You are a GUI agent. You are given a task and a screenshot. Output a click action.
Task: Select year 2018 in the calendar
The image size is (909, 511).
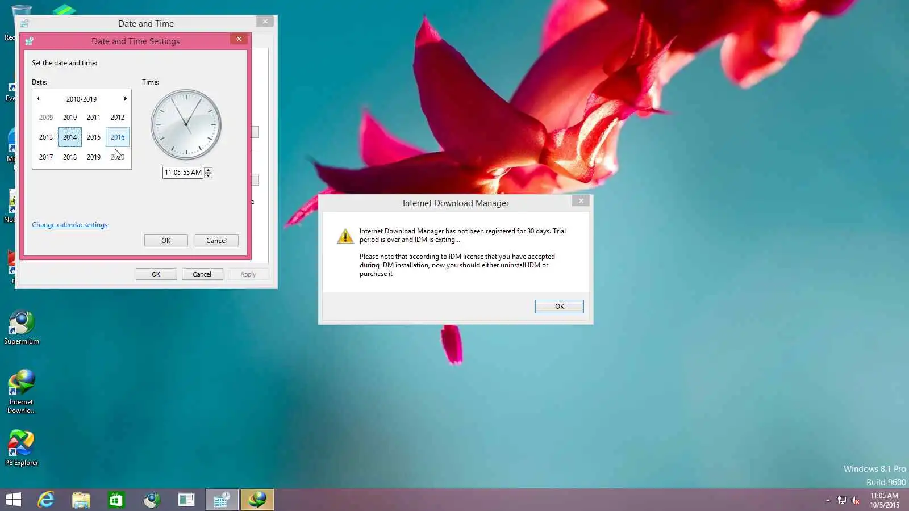(x=70, y=157)
